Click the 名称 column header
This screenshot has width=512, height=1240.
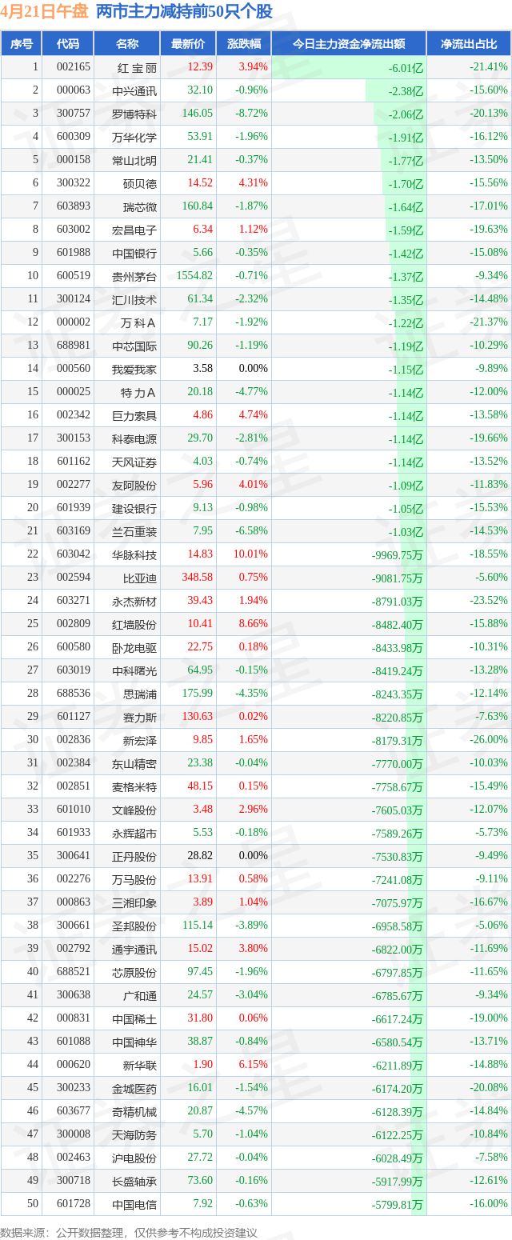coord(126,44)
